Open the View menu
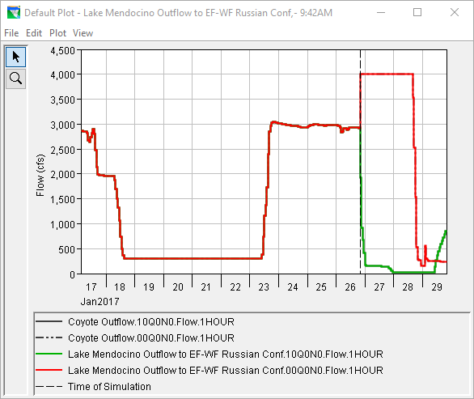Viewport: 474px width, 399px height. pos(83,33)
